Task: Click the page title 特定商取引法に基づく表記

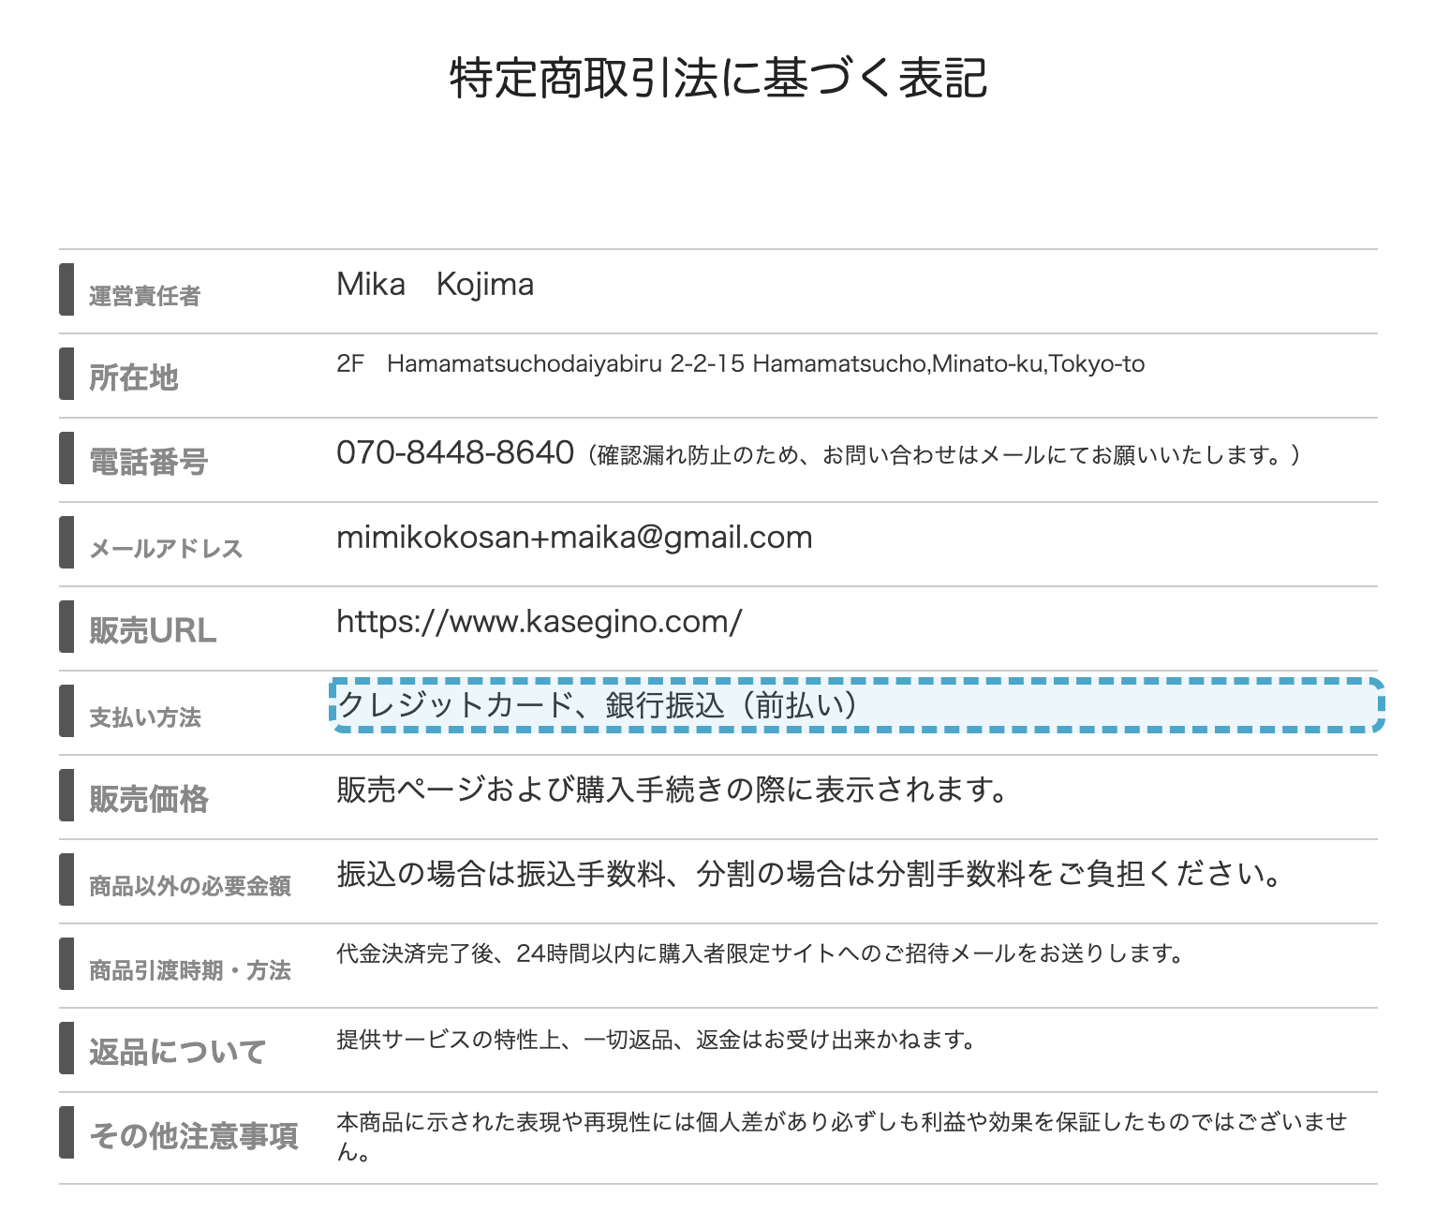Action: click(x=718, y=78)
